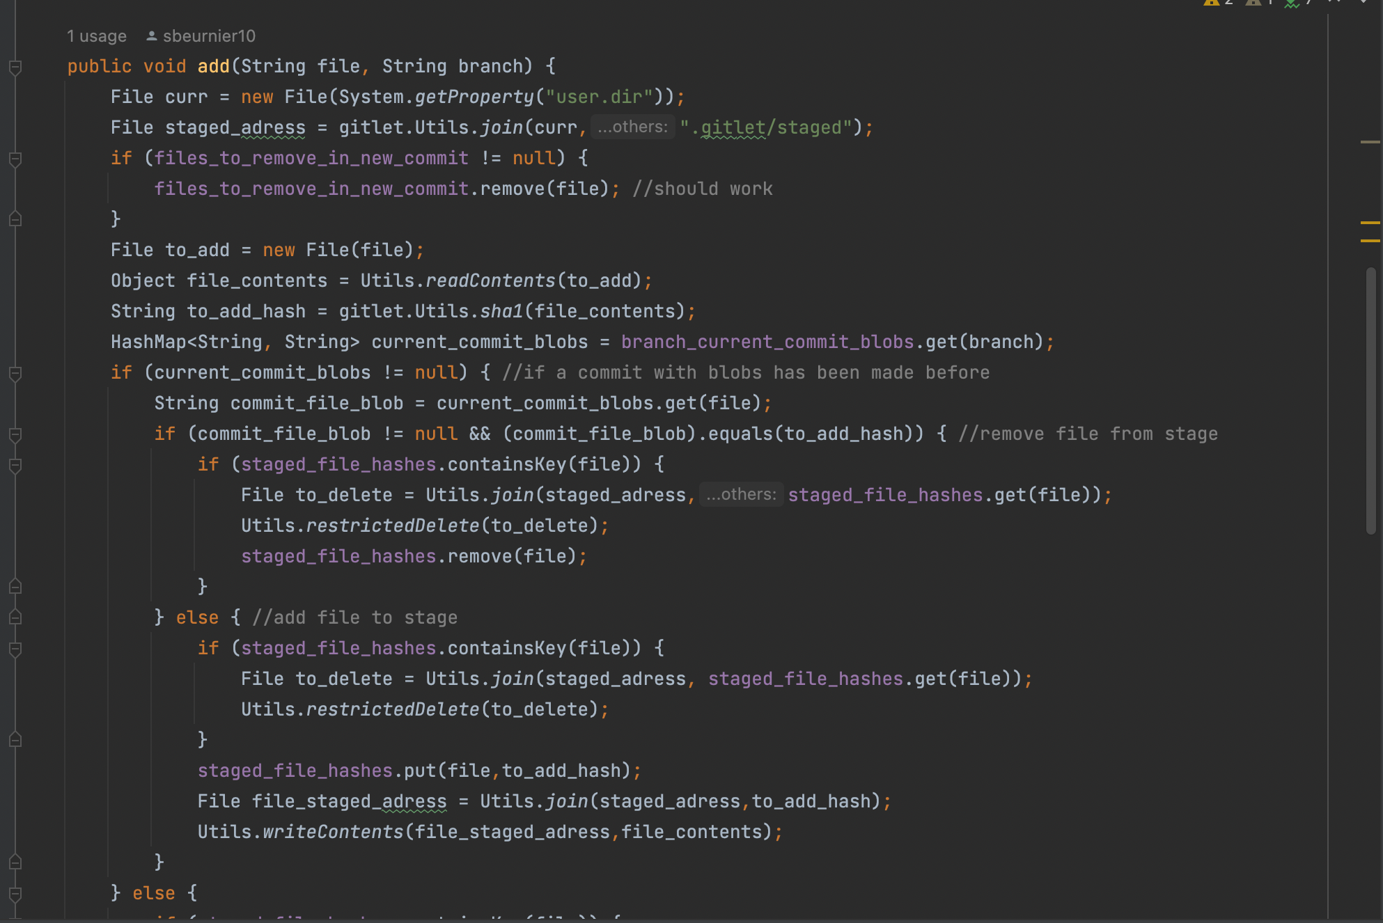This screenshot has width=1383, height=923.
Task: Click the ...others: hint in to_delete join call
Action: [741, 495]
